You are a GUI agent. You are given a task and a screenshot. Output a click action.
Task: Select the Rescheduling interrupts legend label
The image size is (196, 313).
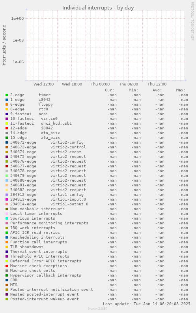(x=37, y=237)
